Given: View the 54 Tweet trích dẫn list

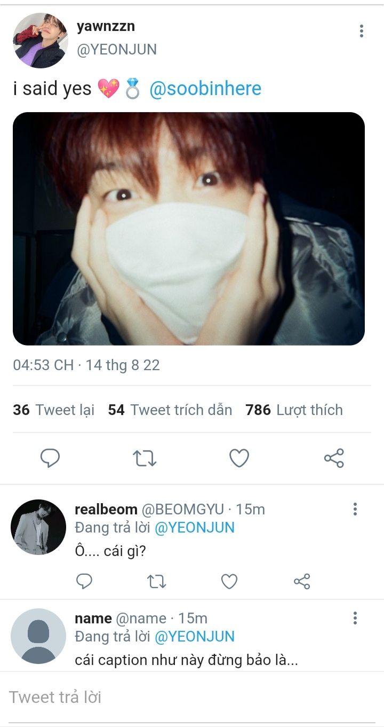Looking at the screenshot, I should click(x=170, y=410).
